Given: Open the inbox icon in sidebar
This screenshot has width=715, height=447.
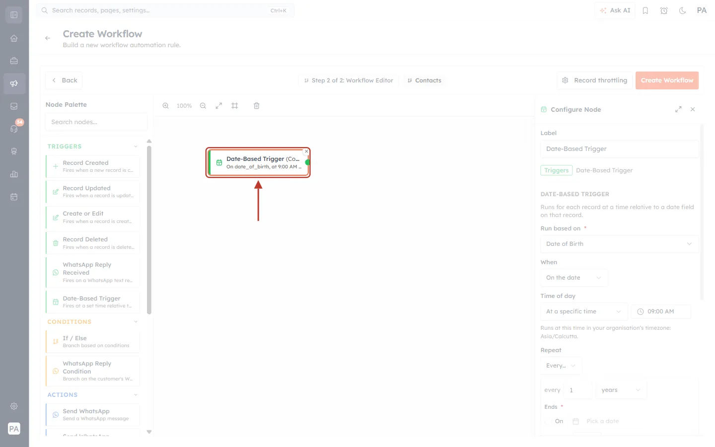Looking at the screenshot, I should (14, 106).
